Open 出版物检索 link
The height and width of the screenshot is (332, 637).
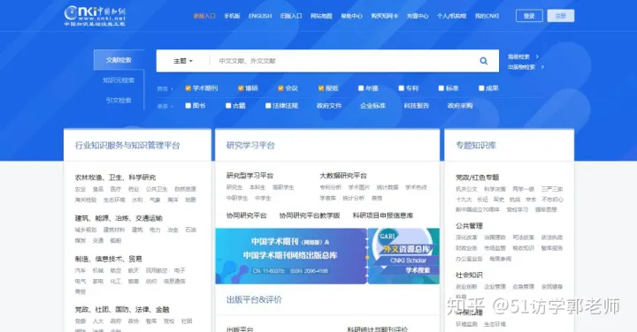tap(522, 67)
